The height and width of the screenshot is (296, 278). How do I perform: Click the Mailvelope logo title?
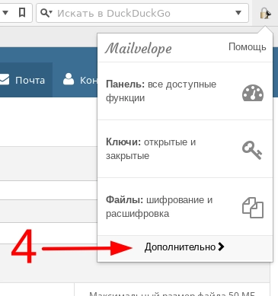coord(139,49)
